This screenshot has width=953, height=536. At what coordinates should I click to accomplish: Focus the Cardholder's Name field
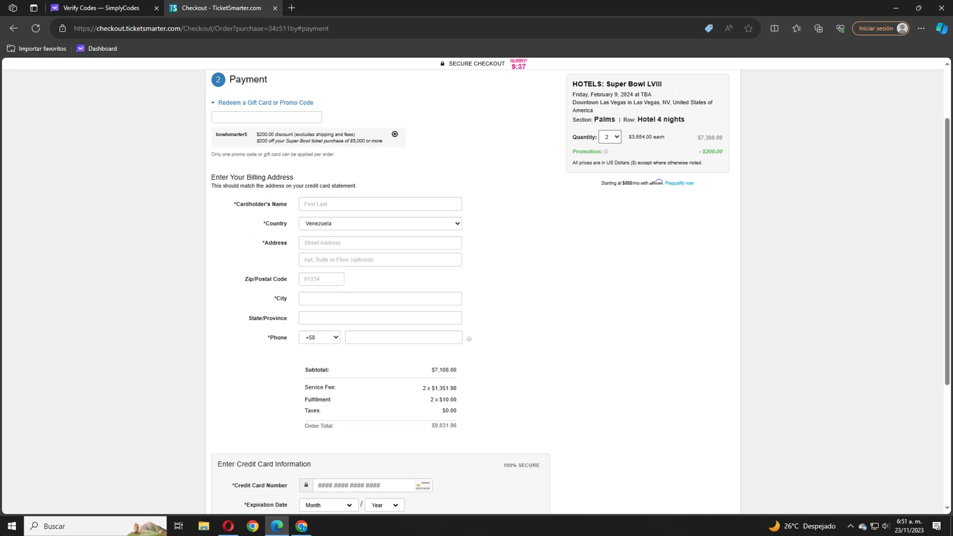point(380,204)
